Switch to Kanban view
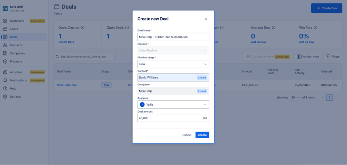Image resolution: width=347 pixels, height=165 pixels. (x=308, y=57)
